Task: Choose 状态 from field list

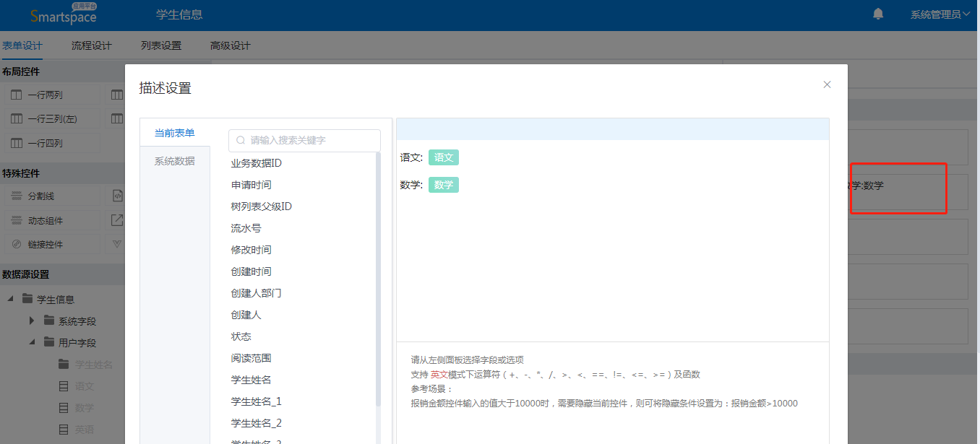Action: coord(241,336)
